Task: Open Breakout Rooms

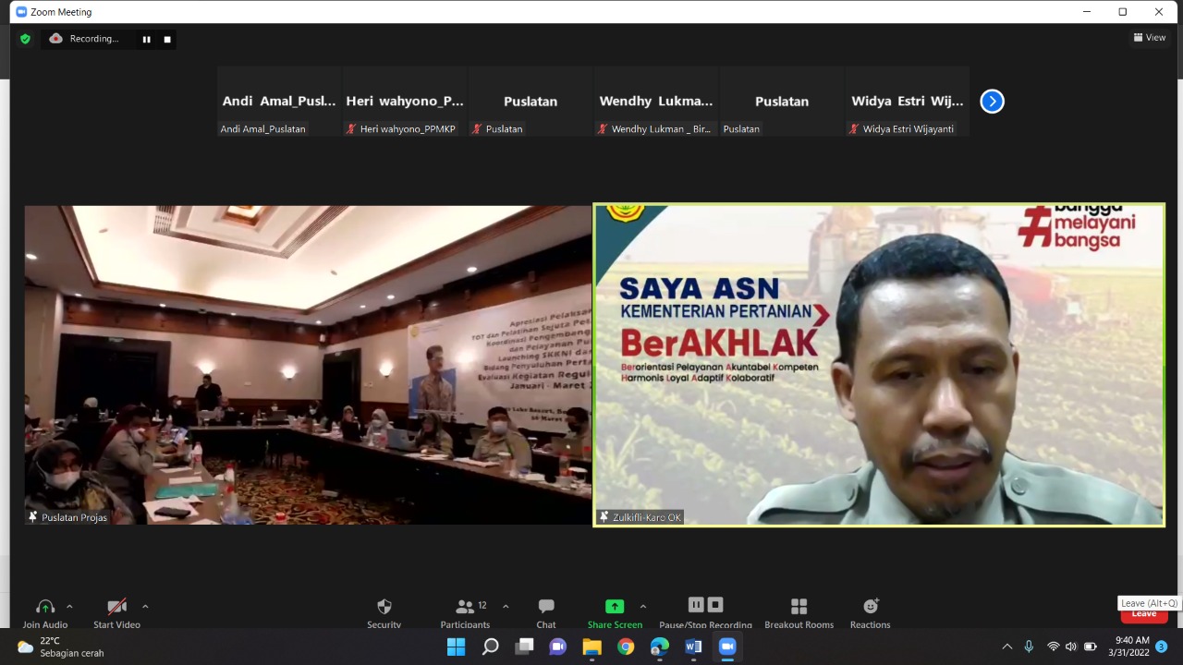Action: pyautogui.click(x=799, y=608)
